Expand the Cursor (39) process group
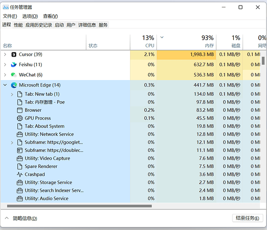267x230 pixels. (x=5, y=55)
